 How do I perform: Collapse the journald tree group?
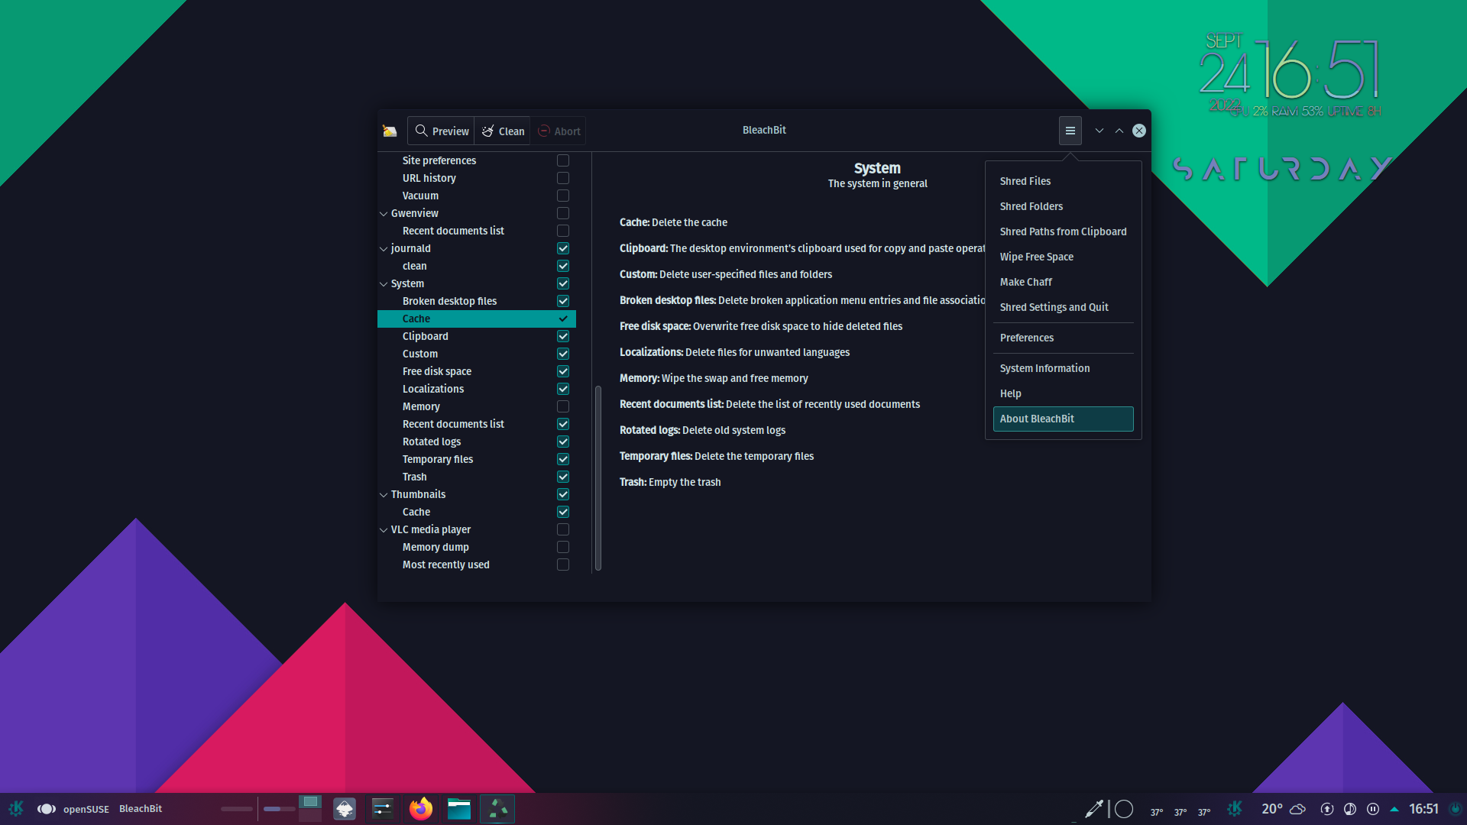(384, 249)
